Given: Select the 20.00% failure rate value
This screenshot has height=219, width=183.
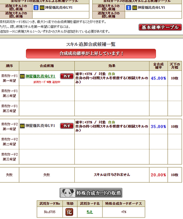Looking at the screenshot, I should pyautogui.click(x=158, y=175).
